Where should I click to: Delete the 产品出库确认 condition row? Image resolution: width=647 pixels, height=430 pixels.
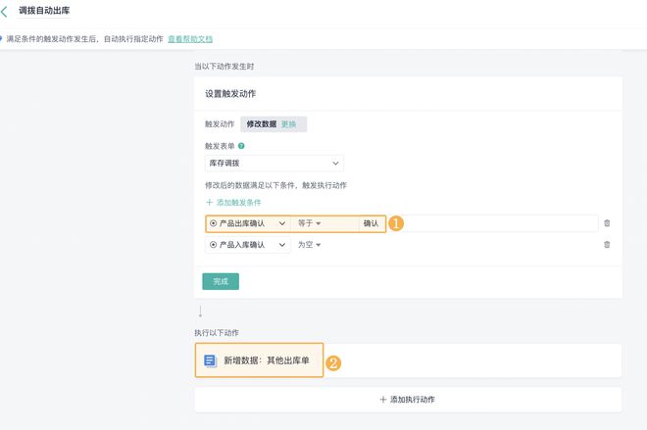[x=607, y=223]
